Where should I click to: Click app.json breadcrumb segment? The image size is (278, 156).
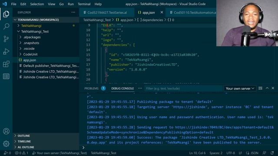125,20
